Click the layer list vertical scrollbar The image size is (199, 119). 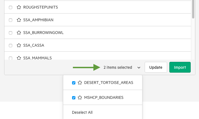(x=193, y=9)
